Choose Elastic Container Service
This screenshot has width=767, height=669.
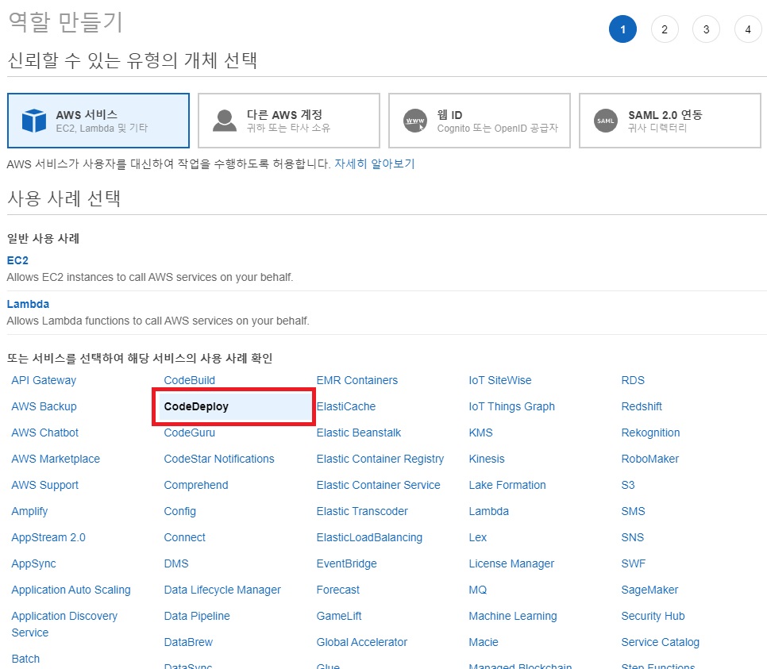pyautogui.click(x=378, y=485)
